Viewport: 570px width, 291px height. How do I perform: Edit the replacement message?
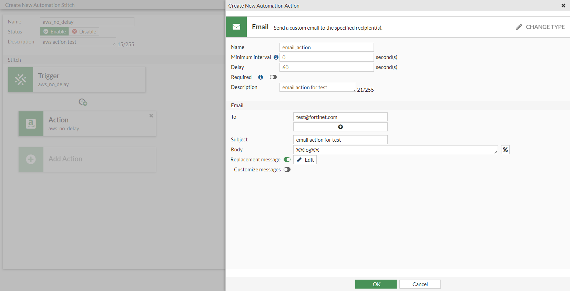(305, 160)
